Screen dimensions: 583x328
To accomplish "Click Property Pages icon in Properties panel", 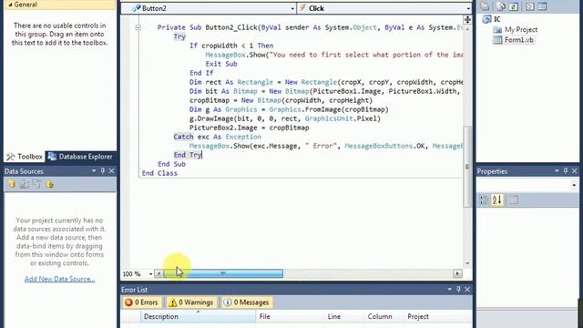I will point(514,200).
